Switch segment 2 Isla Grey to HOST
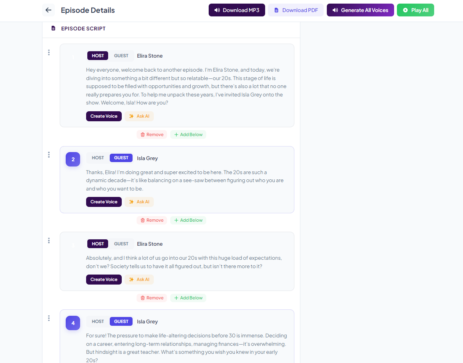463x363 pixels. [98, 158]
